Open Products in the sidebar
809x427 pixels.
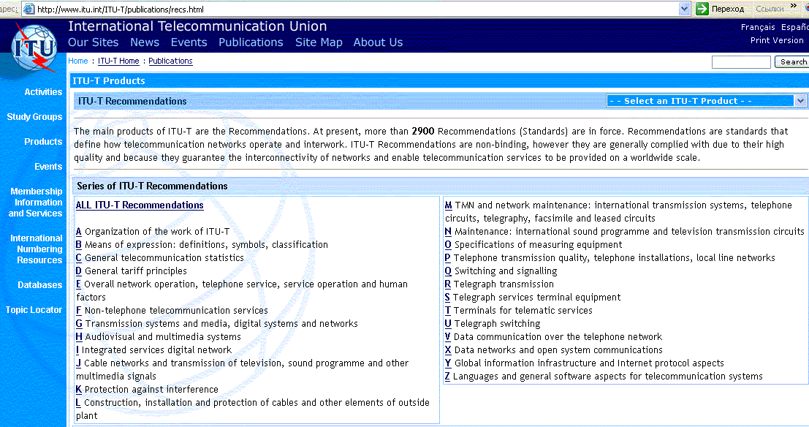click(43, 141)
